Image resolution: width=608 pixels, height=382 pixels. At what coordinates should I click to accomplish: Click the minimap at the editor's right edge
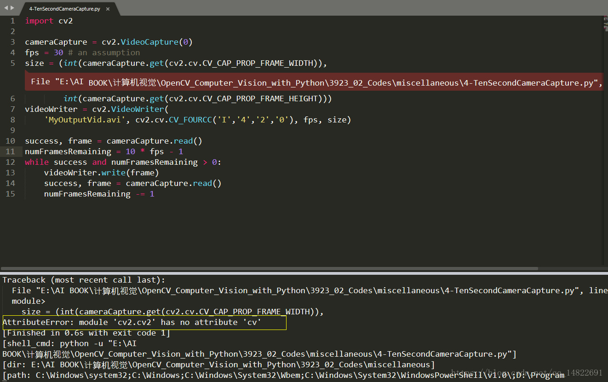click(x=605, y=24)
